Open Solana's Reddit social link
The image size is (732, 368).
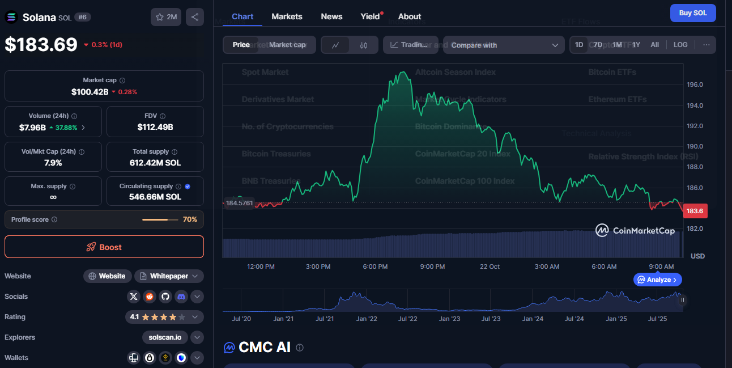click(150, 297)
